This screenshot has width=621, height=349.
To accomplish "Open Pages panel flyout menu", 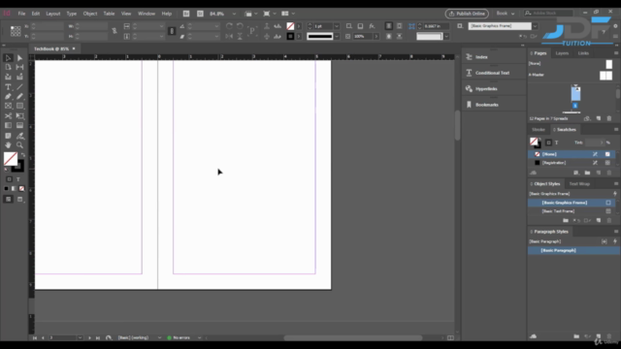I will pos(616,53).
